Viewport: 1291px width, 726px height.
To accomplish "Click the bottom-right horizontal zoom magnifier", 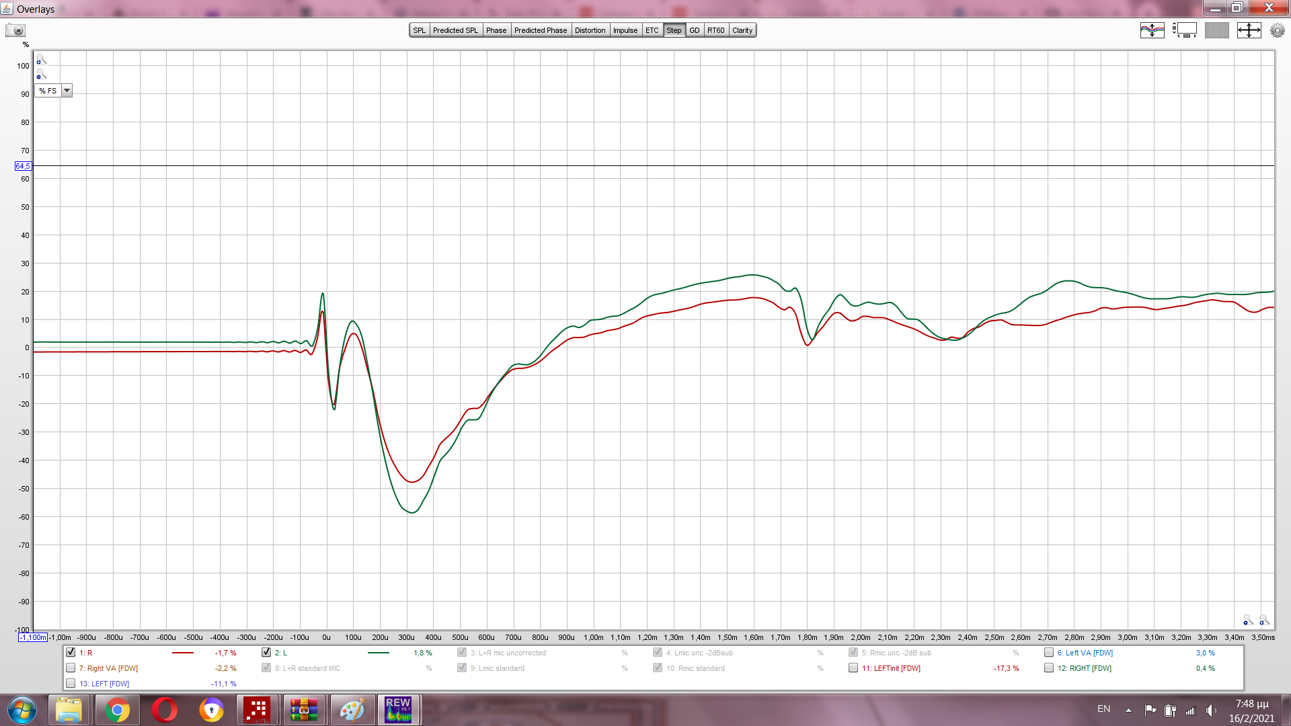I will click(1263, 620).
